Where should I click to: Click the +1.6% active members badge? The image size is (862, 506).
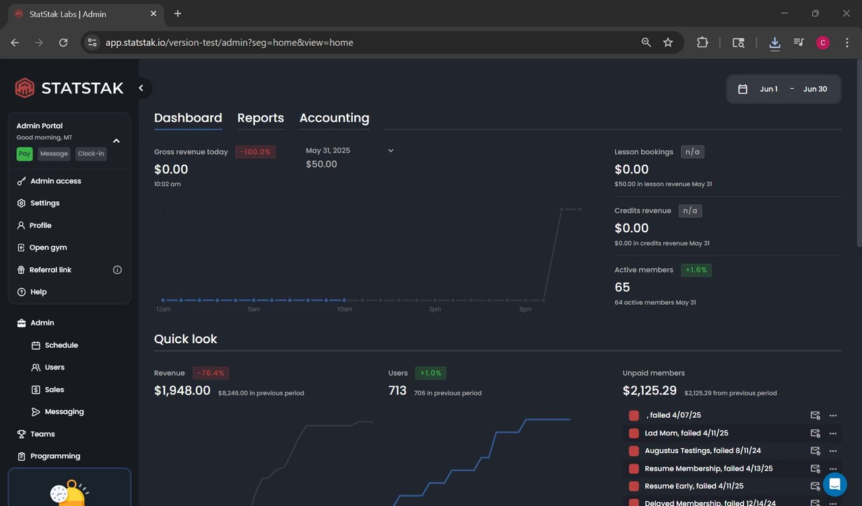696,270
